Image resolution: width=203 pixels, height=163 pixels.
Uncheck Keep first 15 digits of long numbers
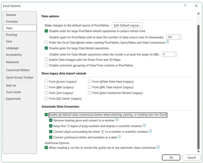click(51, 126)
